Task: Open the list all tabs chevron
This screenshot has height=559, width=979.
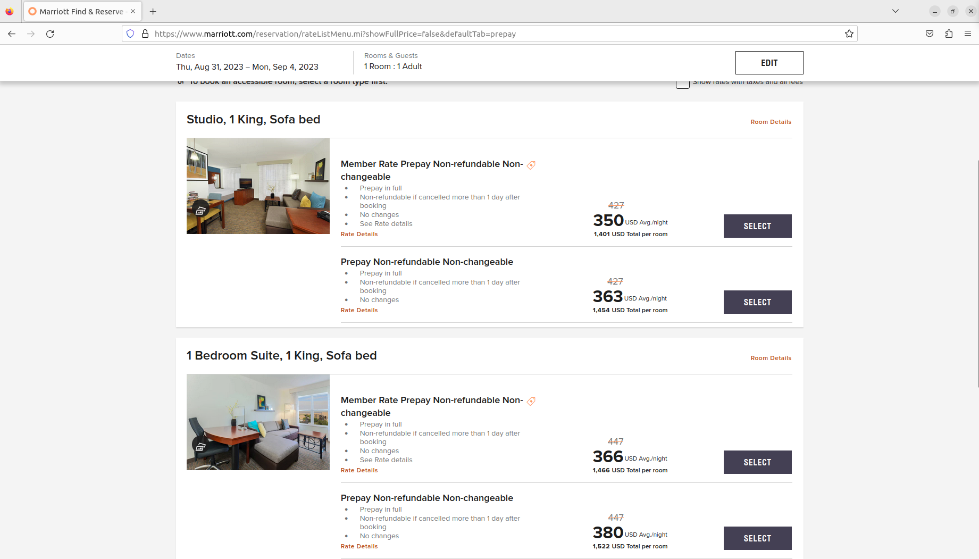Action: [x=895, y=11]
